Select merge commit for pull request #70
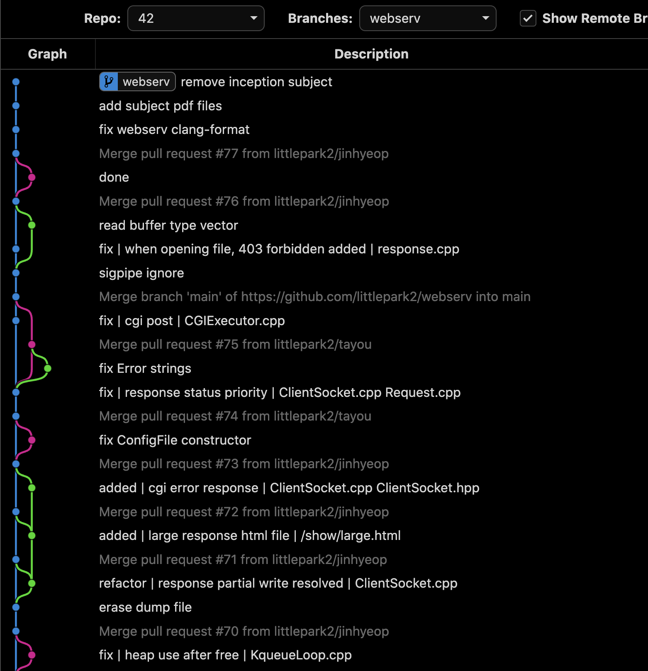Screen dimensions: 648x671 (244, 631)
